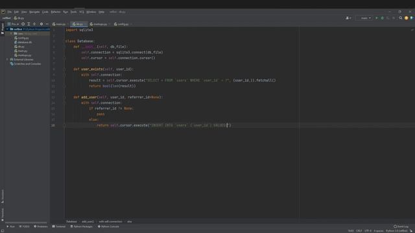Open the Problems tool window button

(41, 227)
